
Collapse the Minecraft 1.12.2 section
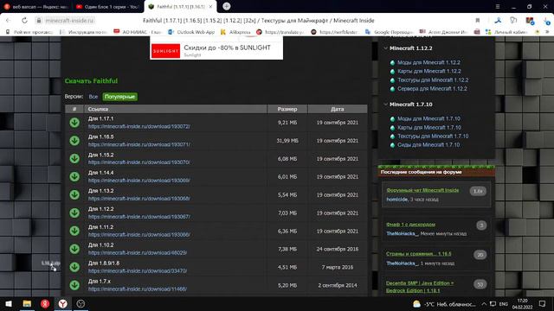[x=385, y=48]
